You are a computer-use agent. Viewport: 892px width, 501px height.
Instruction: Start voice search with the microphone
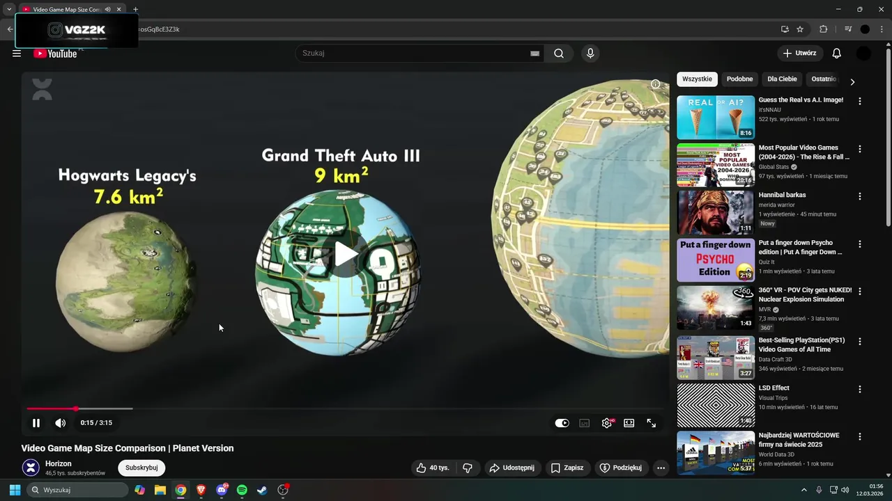pos(590,54)
